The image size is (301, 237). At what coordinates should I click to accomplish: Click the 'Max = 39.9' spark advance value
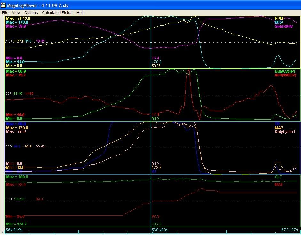16,26
